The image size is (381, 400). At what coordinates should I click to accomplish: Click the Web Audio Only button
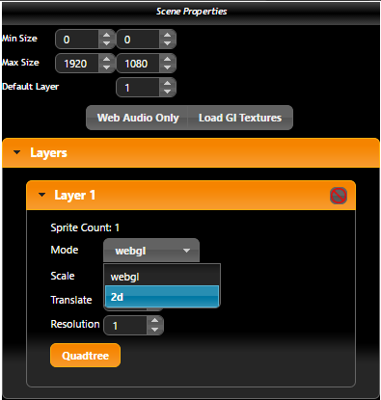138,118
